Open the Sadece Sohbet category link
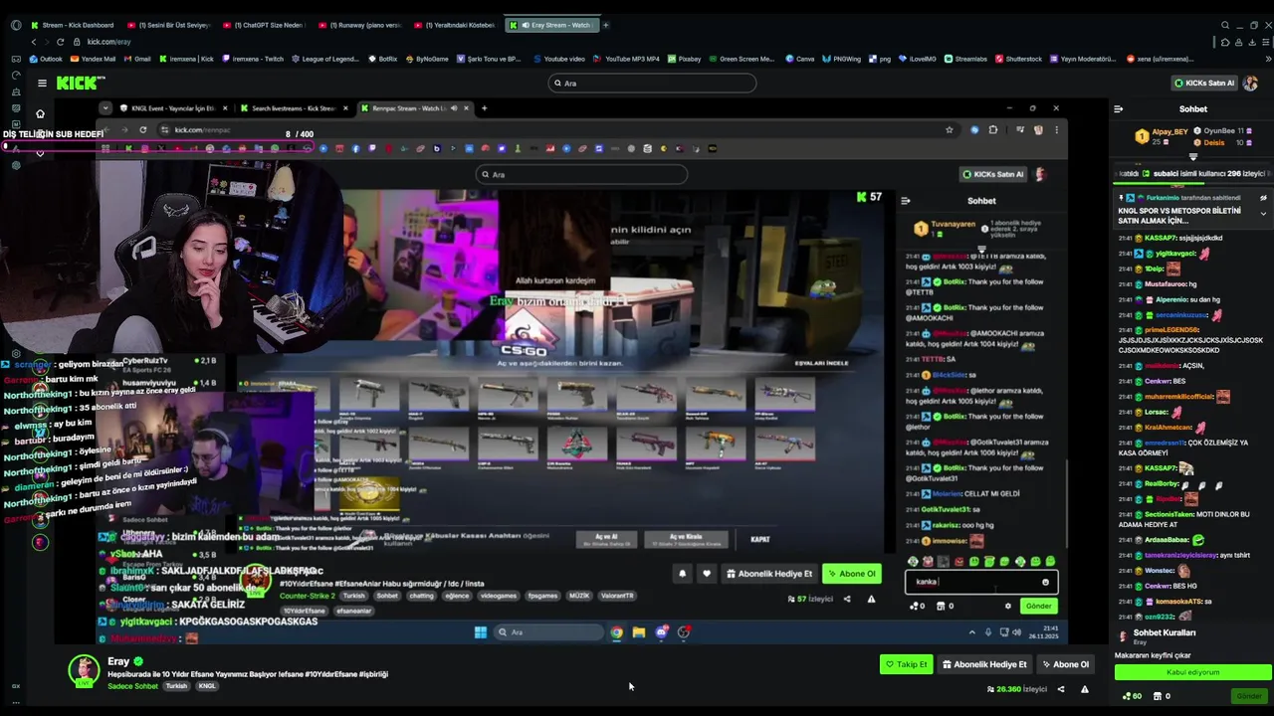This screenshot has width=1274, height=716. pyautogui.click(x=132, y=686)
